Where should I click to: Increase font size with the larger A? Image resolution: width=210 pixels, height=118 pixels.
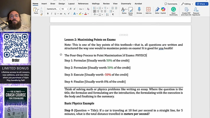tap(71, 9)
